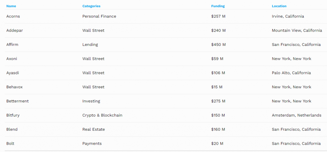
Task: Click on the Ayasdi name cell
Action: coord(13,73)
